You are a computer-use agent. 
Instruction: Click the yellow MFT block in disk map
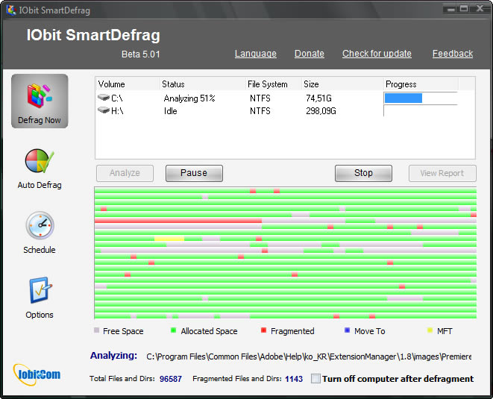(169, 239)
